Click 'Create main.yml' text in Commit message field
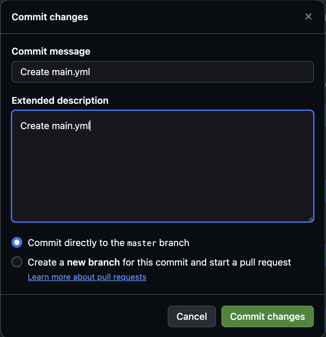The width and height of the screenshot is (326, 337). [55, 72]
